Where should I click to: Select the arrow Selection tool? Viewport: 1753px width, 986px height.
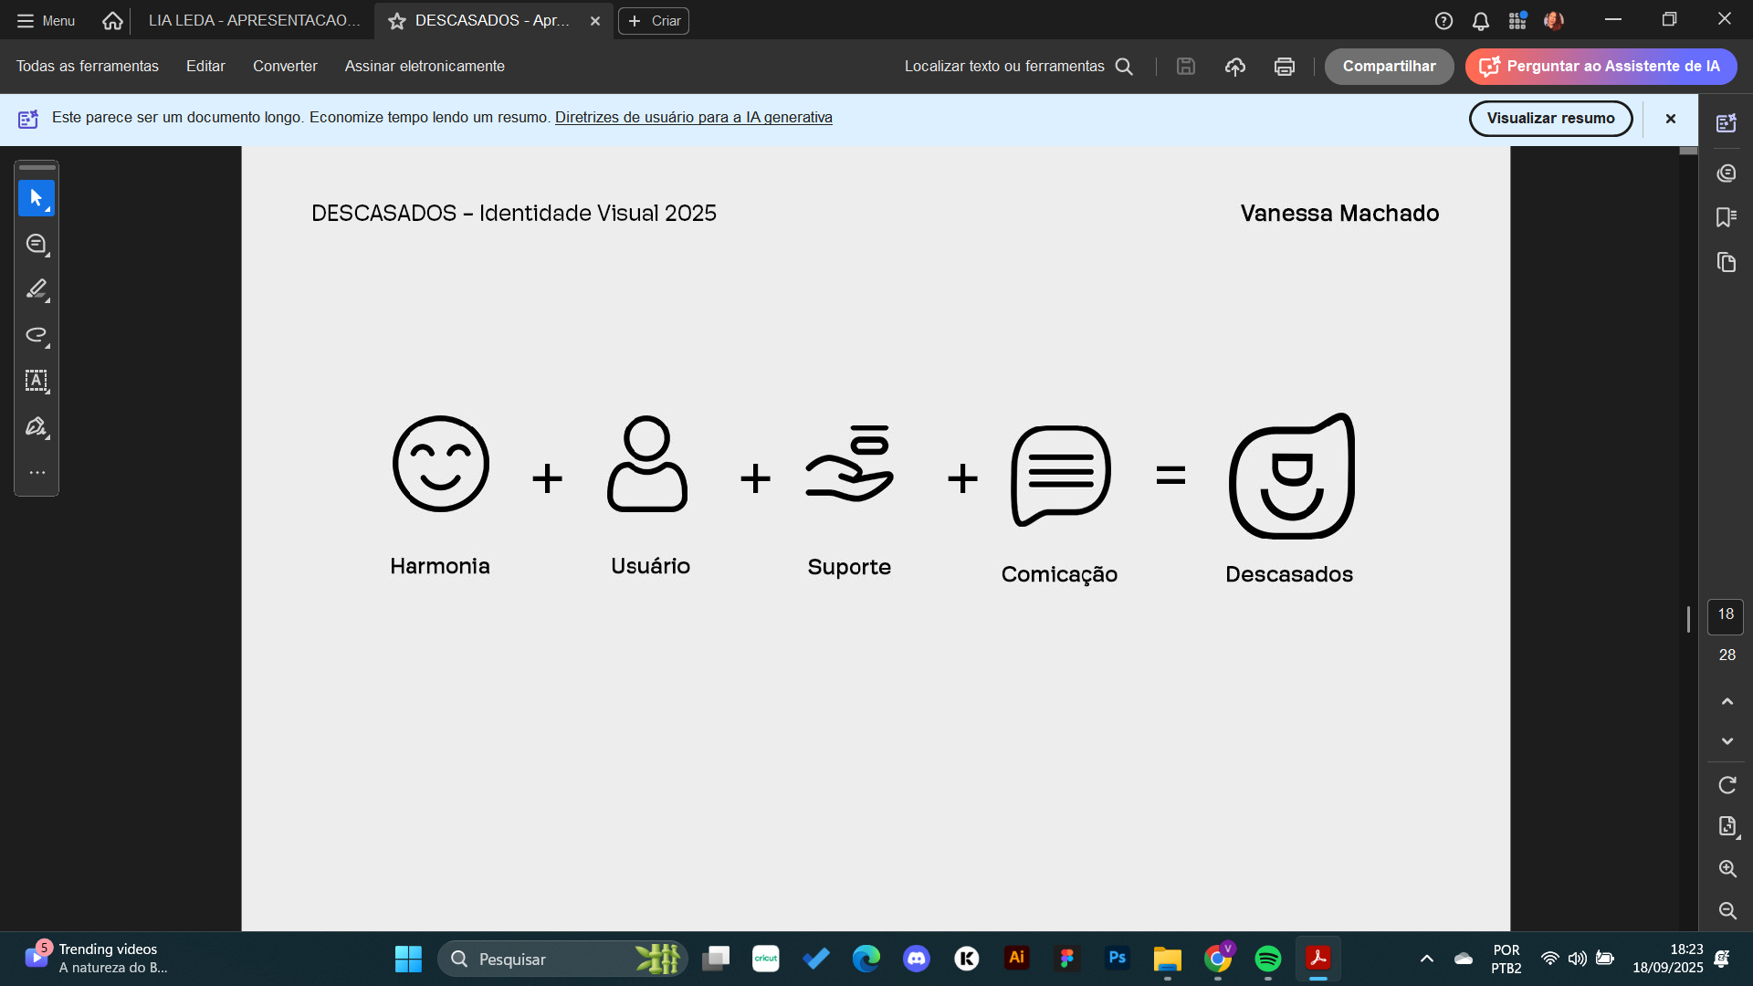[37, 198]
